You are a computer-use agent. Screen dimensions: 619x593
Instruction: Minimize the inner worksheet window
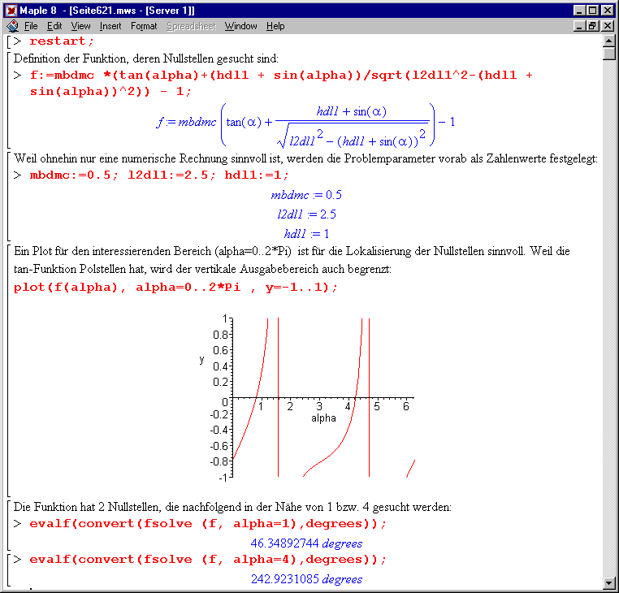[578, 26]
